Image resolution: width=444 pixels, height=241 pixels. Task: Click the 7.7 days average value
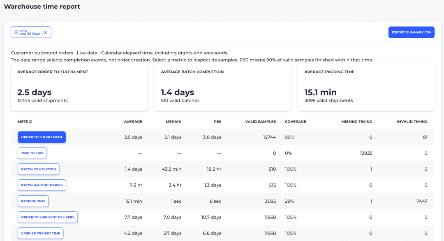[x=133, y=217]
